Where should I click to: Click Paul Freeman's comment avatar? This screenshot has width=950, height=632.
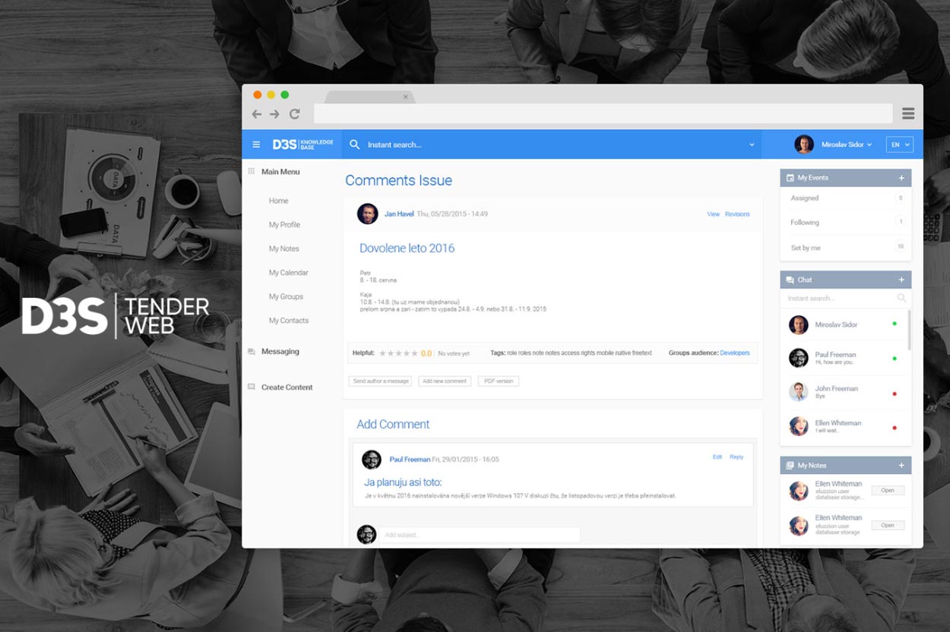pos(372,459)
